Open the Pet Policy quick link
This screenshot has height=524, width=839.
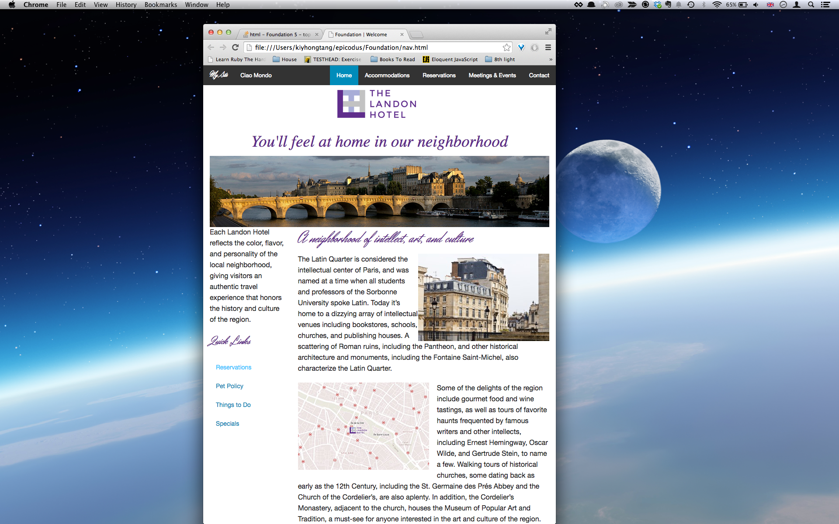(x=229, y=386)
